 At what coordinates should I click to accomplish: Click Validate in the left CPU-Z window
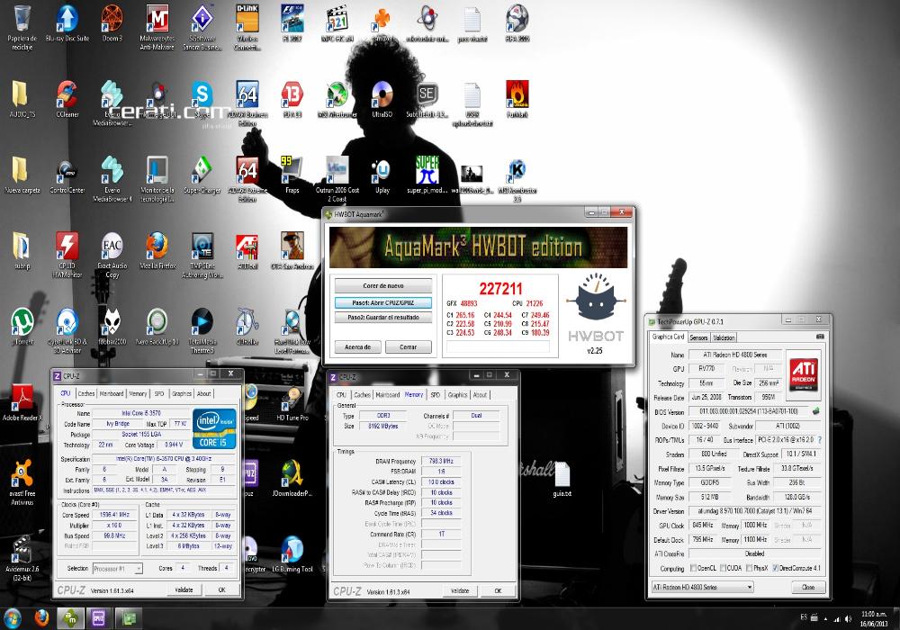click(x=184, y=589)
